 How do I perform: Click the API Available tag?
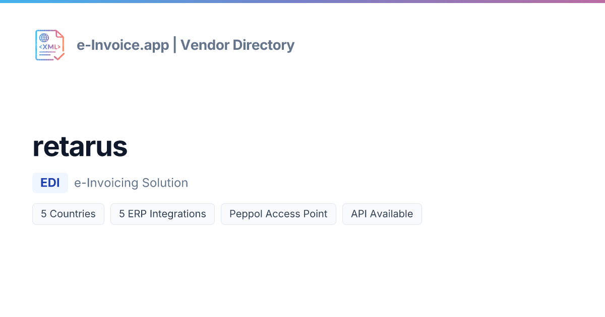pyautogui.click(x=382, y=214)
